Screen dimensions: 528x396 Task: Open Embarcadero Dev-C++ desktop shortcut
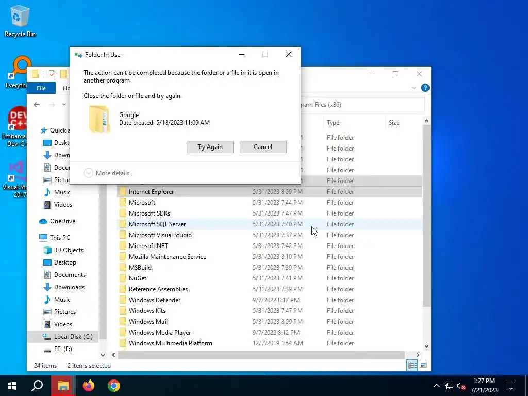(15, 127)
